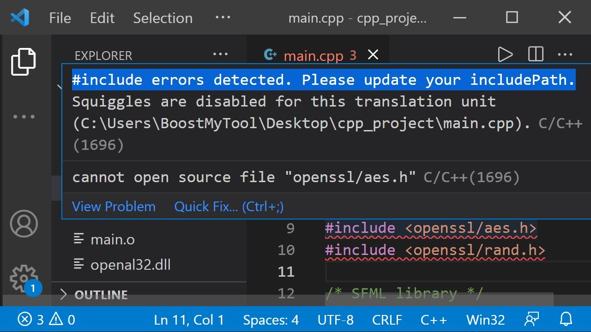Click the feedback icon in status bar
The image size is (591, 332).
[532, 319]
